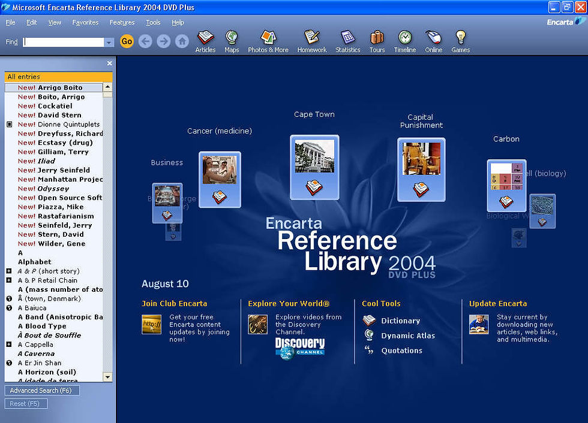The width and height of the screenshot is (588, 423).
Task: Click the Join Club Encarta http icon
Action: 151,324
